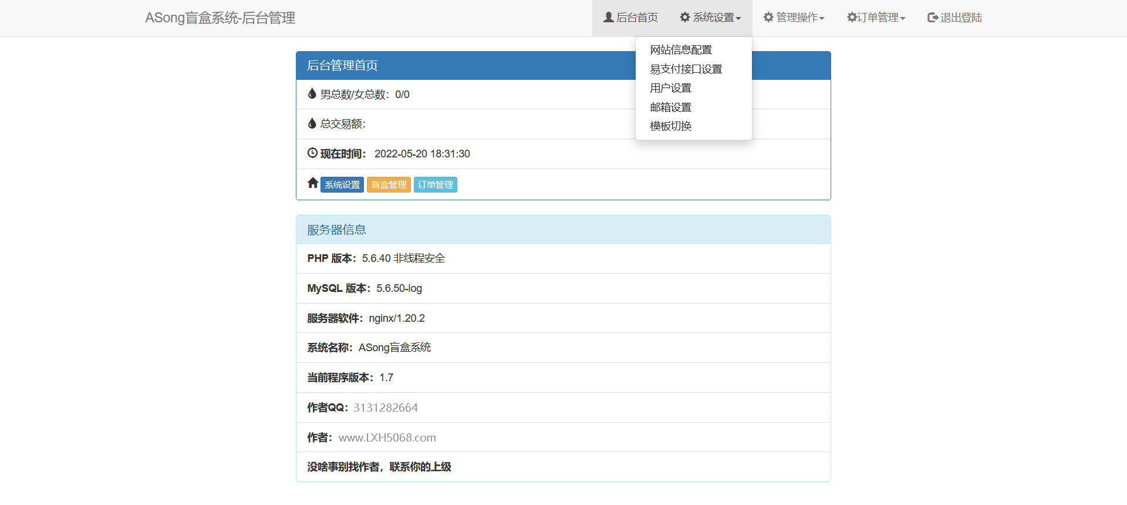Open the www.LXH5068.com author link
The width and height of the screenshot is (1127, 505).
387,437
